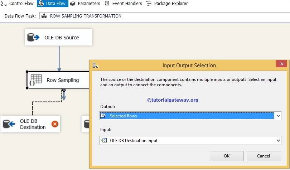Viewport: 290px width, 170px height.
Task: Click the Parameters tab cube icon
Action: pos(73,3)
